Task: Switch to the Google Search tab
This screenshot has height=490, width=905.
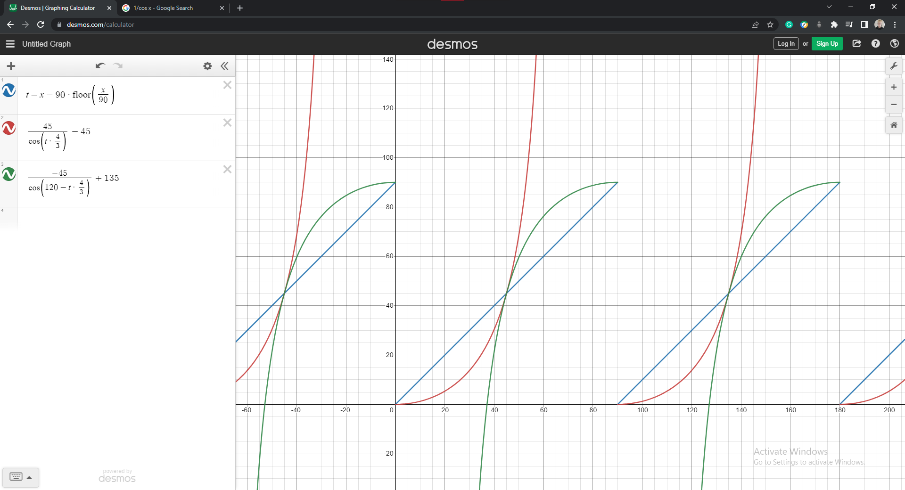Action: tap(172, 8)
